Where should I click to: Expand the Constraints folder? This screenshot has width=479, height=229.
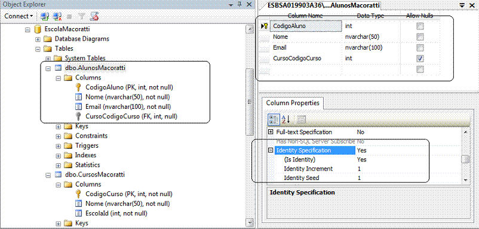pyautogui.click(x=59, y=136)
